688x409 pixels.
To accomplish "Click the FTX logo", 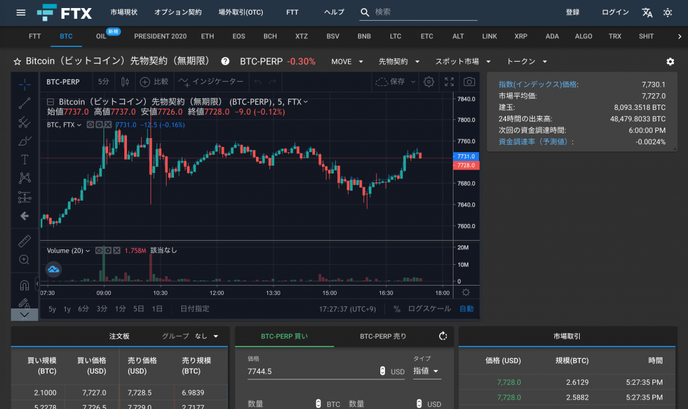I will [64, 13].
